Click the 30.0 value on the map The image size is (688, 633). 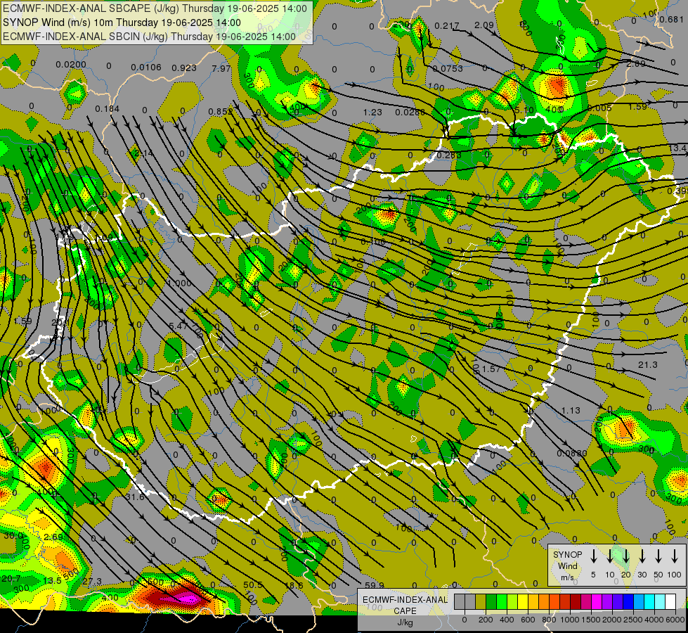(x=13, y=535)
